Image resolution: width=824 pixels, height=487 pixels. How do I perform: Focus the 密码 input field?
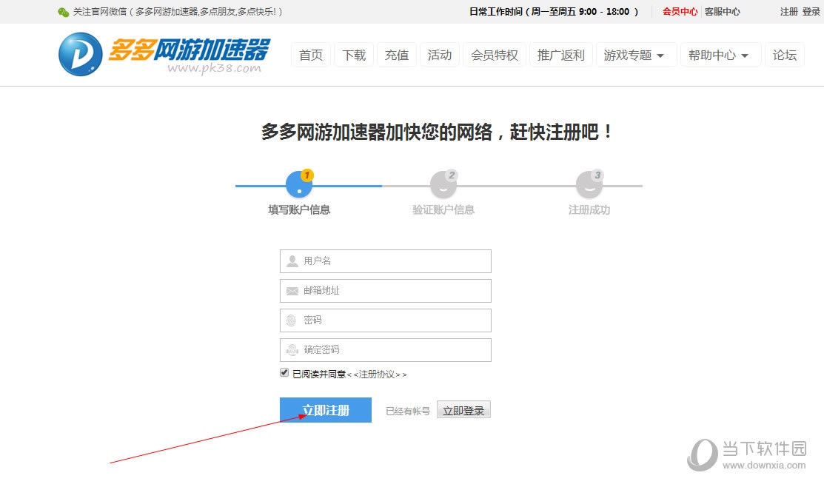point(386,320)
